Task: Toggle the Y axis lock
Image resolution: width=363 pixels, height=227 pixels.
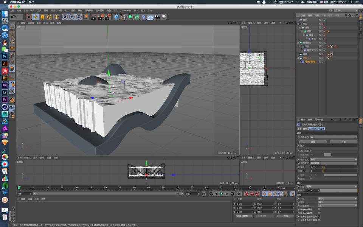Action: tap(72, 17)
